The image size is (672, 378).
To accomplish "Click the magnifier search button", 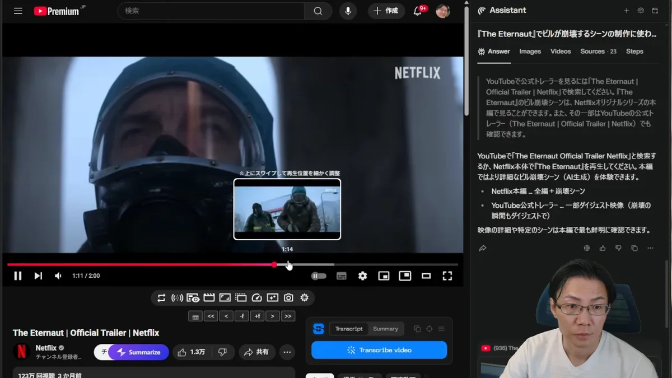I will [x=318, y=11].
